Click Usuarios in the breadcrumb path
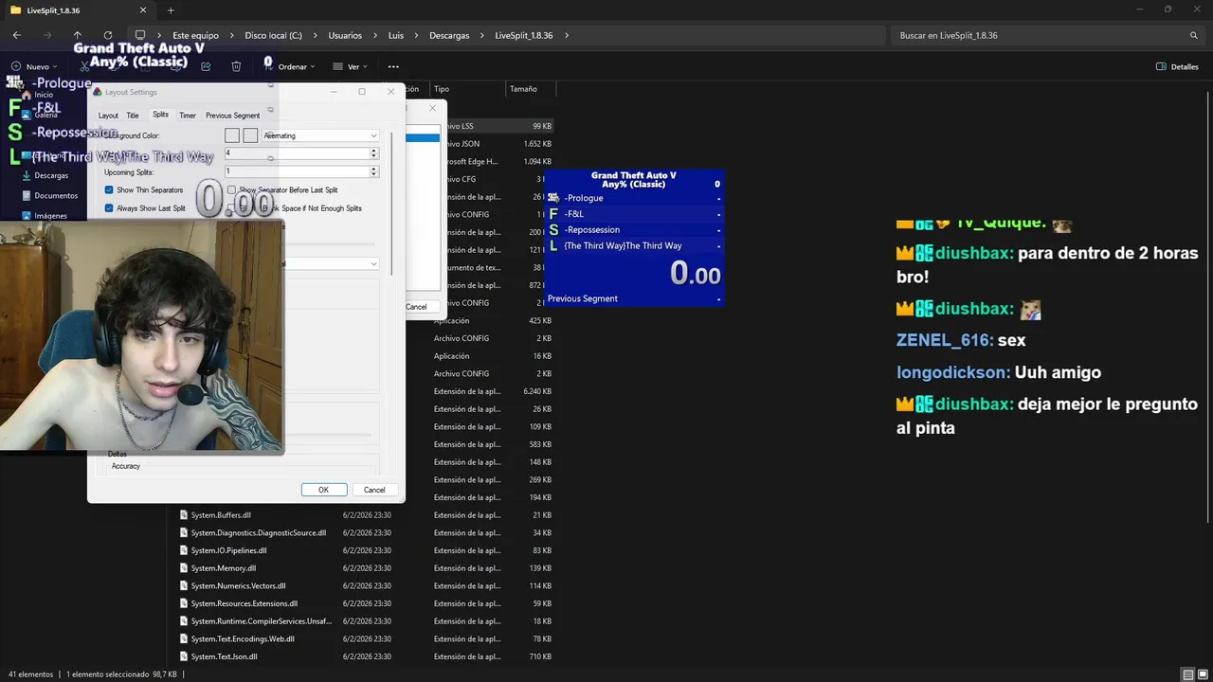The image size is (1213, 682). (345, 35)
